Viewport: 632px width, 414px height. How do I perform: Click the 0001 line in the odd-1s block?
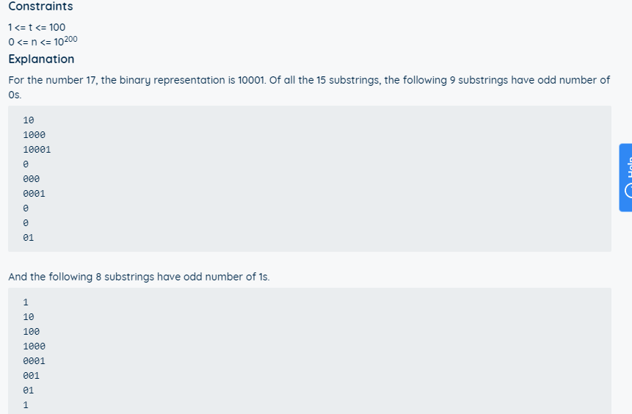[34, 361]
